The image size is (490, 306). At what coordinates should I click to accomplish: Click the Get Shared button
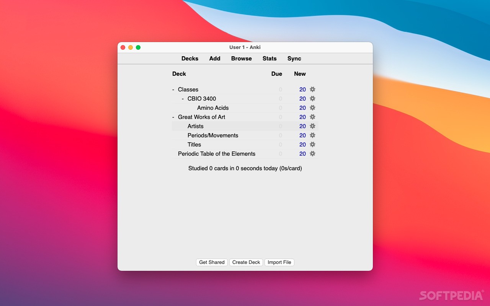coord(212,262)
